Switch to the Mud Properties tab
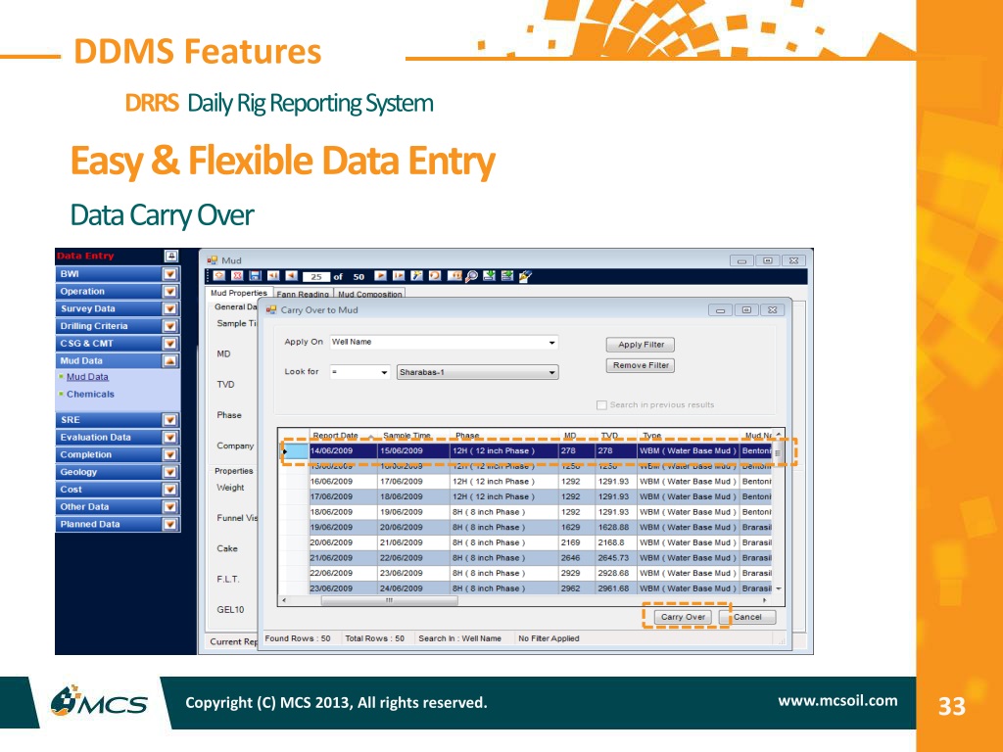 point(239,293)
